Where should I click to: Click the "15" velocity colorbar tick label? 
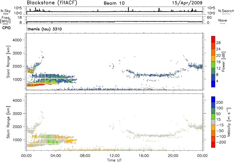tap(218, 119)
